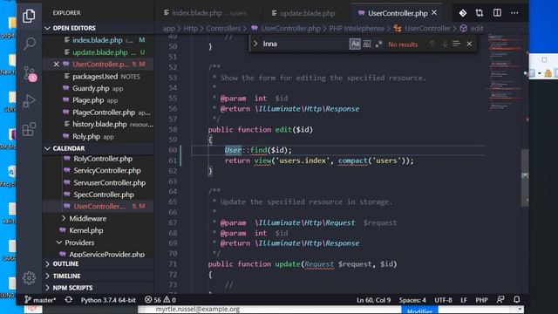The image size is (558, 314).
Task: Toggle Match Whole Word in find widget
Action: [x=366, y=44]
